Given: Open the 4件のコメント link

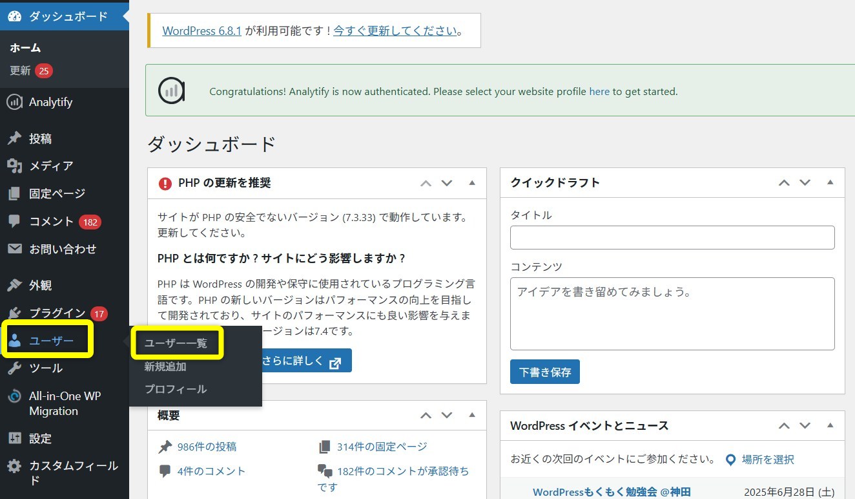Looking at the screenshot, I should [211, 471].
